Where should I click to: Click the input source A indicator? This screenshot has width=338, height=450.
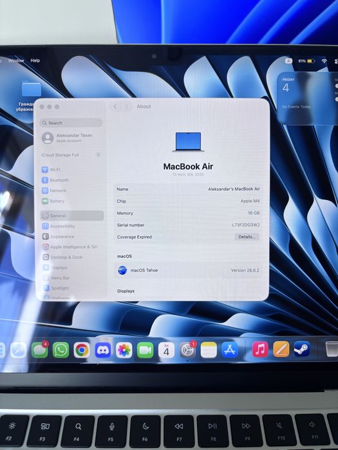(x=288, y=61)
